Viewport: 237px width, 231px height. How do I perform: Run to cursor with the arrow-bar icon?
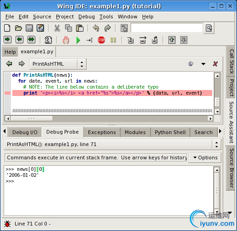tap(89, 40)
